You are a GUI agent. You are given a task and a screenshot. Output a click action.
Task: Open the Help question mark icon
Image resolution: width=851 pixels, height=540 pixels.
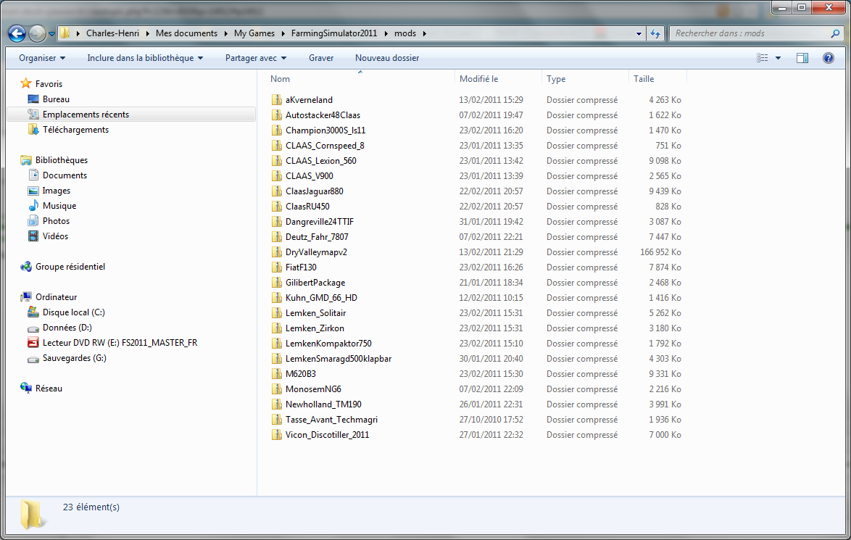click(829, 58)
